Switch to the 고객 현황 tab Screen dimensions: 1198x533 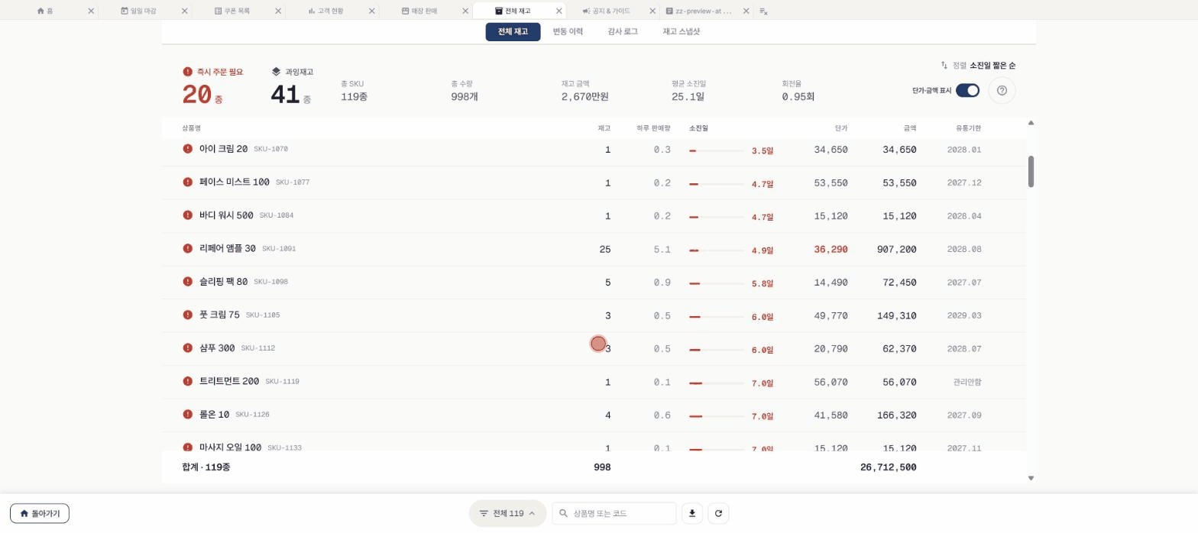point(325,11)
